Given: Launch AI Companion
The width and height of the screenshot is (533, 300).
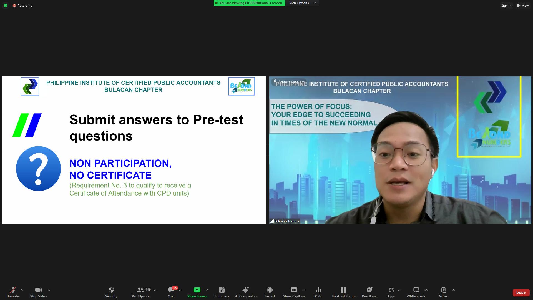Looking at the screenshot, I should tap(246, 292).
